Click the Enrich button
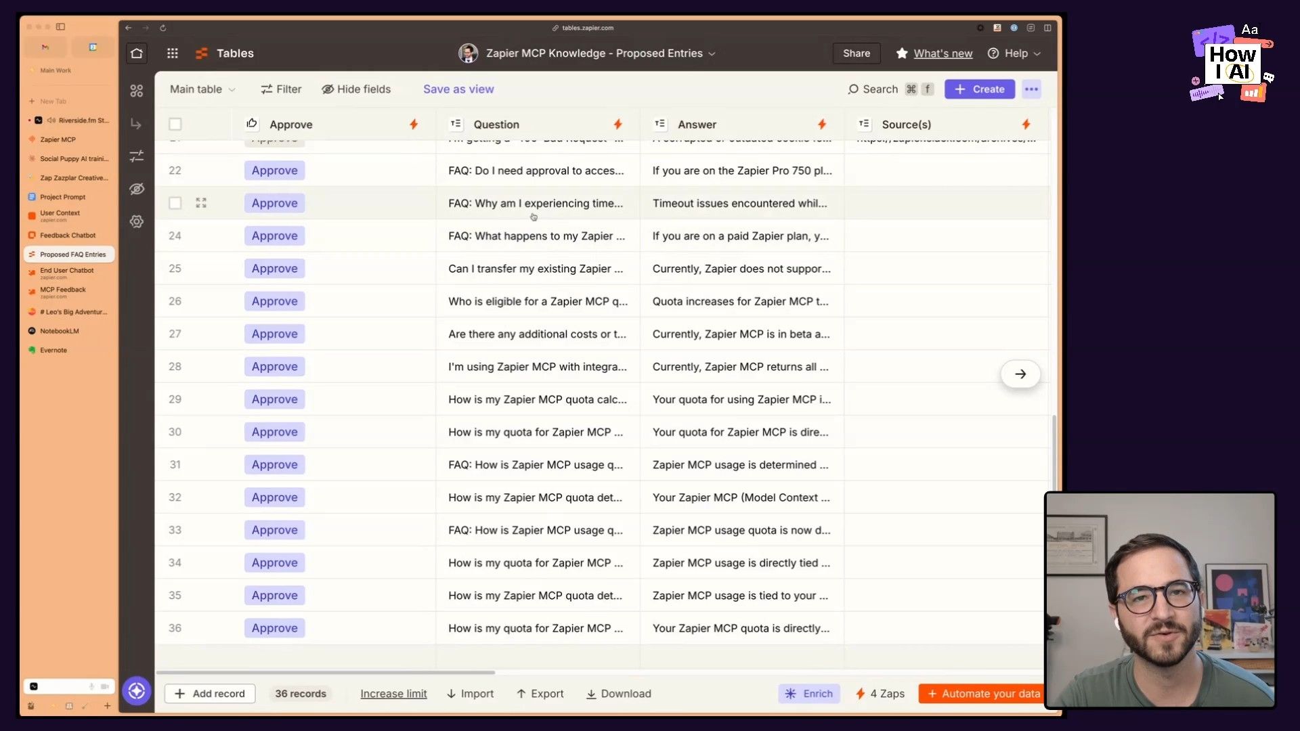This screenshot has height=731, width=1300. tap(809, 694)
